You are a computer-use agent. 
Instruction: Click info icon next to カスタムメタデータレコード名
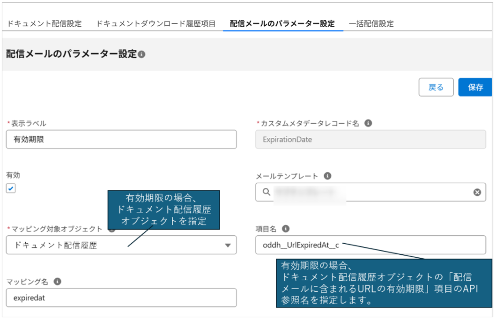point(368,123)
